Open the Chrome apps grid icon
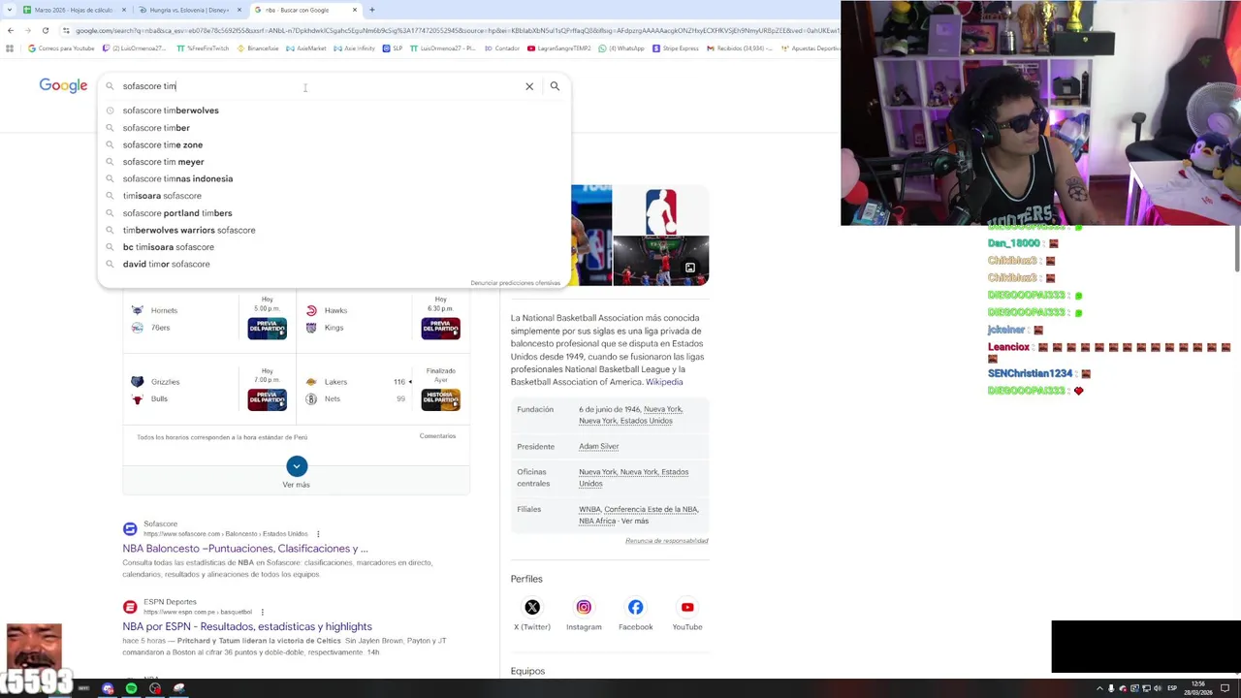 click(10, 48)
